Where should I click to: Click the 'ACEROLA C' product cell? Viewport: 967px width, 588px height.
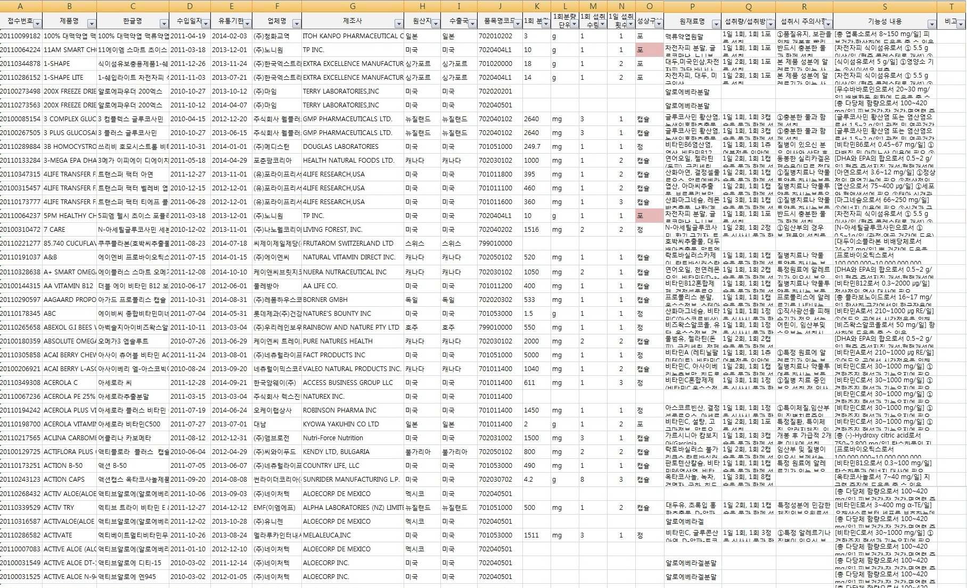click(69, 383)
